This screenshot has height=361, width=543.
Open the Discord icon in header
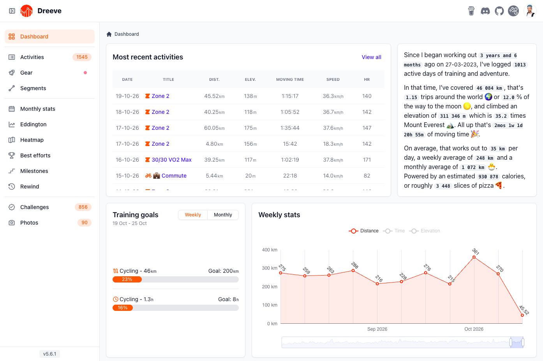(485, 11)
